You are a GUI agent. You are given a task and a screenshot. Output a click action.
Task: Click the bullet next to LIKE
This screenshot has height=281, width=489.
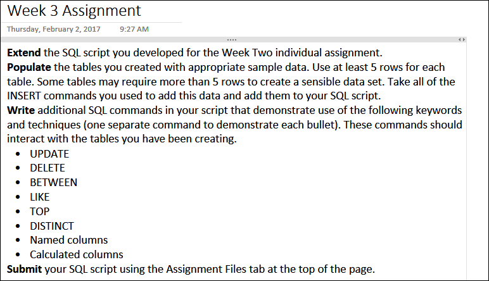(x=20, y=197)
